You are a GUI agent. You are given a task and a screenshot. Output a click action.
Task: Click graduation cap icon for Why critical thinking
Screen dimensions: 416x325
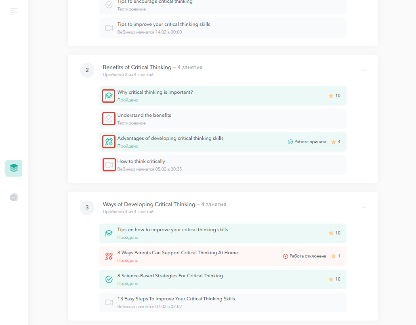109,96
